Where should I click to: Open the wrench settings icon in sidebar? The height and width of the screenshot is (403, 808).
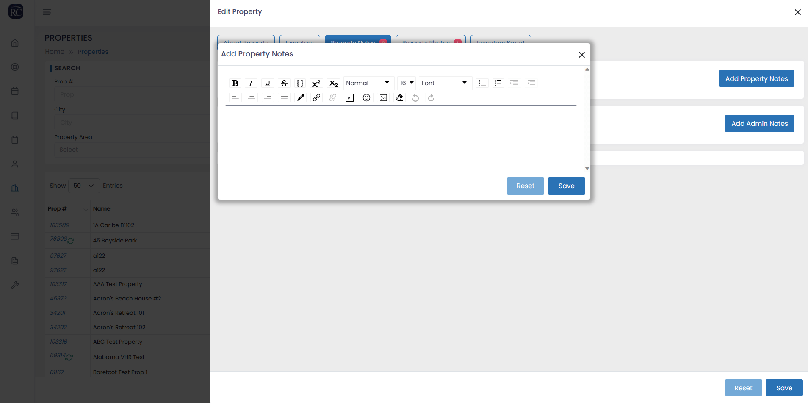pos(15,285)
